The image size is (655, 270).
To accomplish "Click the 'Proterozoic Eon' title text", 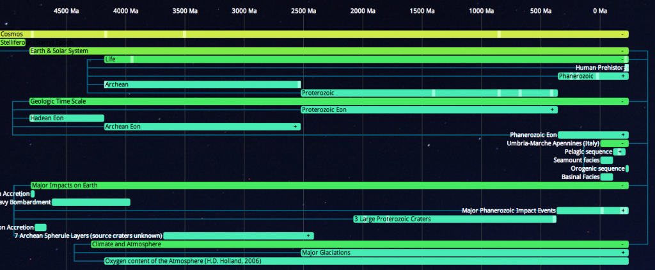I will point(324,110).
